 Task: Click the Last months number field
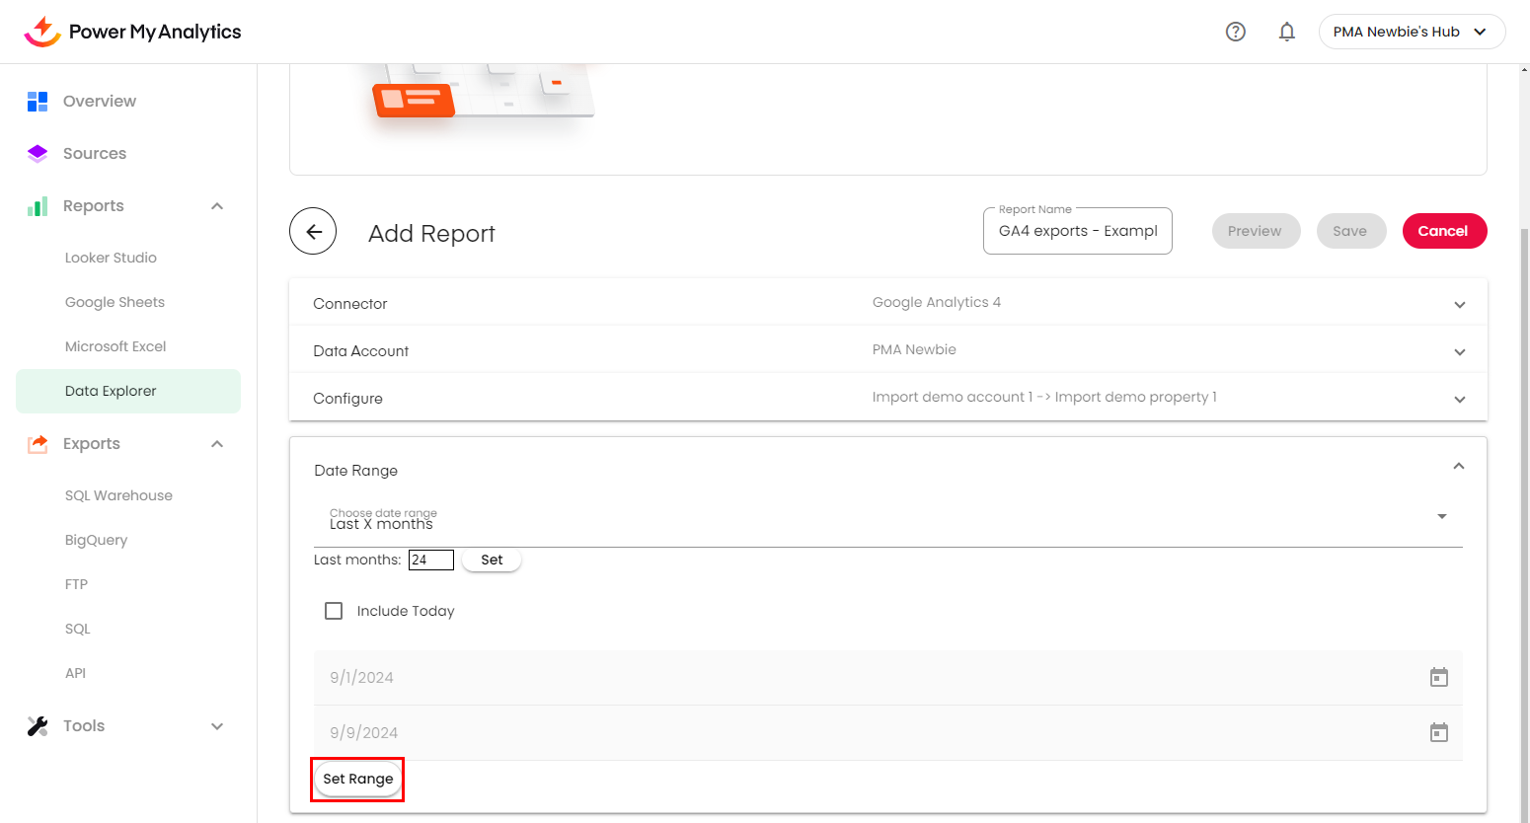pyautogui.click(x=430, y=560)
